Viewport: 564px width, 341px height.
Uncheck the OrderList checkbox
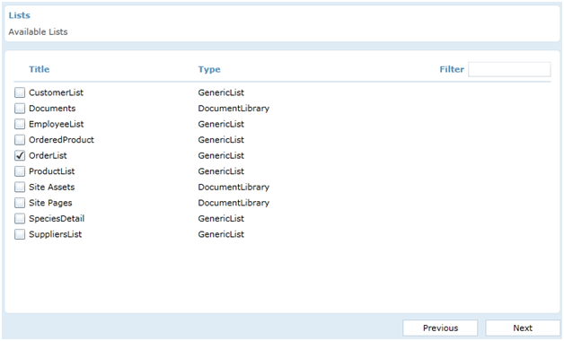20,155
